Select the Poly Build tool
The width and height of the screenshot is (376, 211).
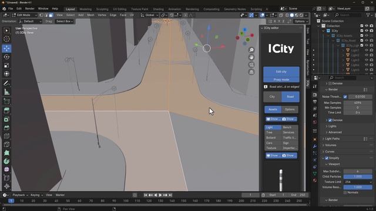[6, 152]
